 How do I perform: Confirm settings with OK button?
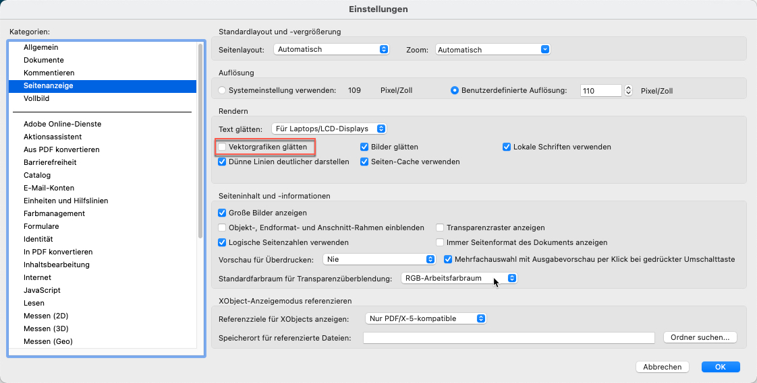(x=721, y=367)
